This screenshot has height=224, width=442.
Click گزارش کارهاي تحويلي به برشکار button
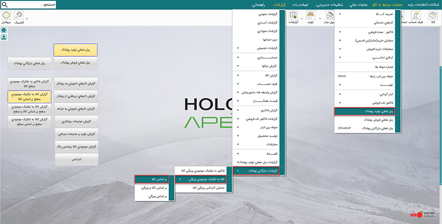76,84
